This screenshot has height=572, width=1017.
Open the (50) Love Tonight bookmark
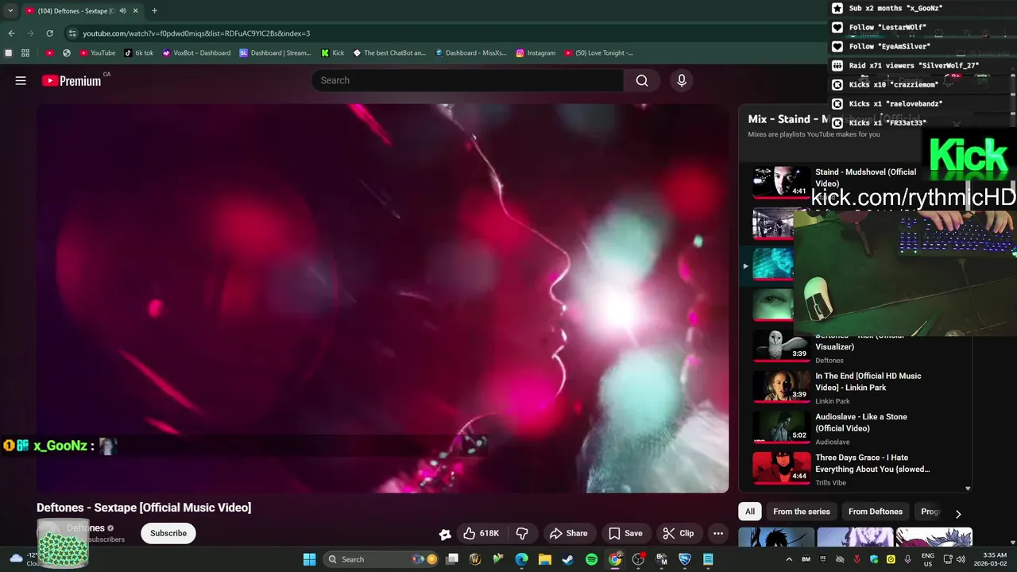(599, 53)
